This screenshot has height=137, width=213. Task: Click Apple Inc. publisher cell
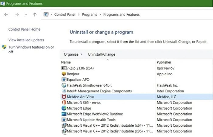(165, 74)
